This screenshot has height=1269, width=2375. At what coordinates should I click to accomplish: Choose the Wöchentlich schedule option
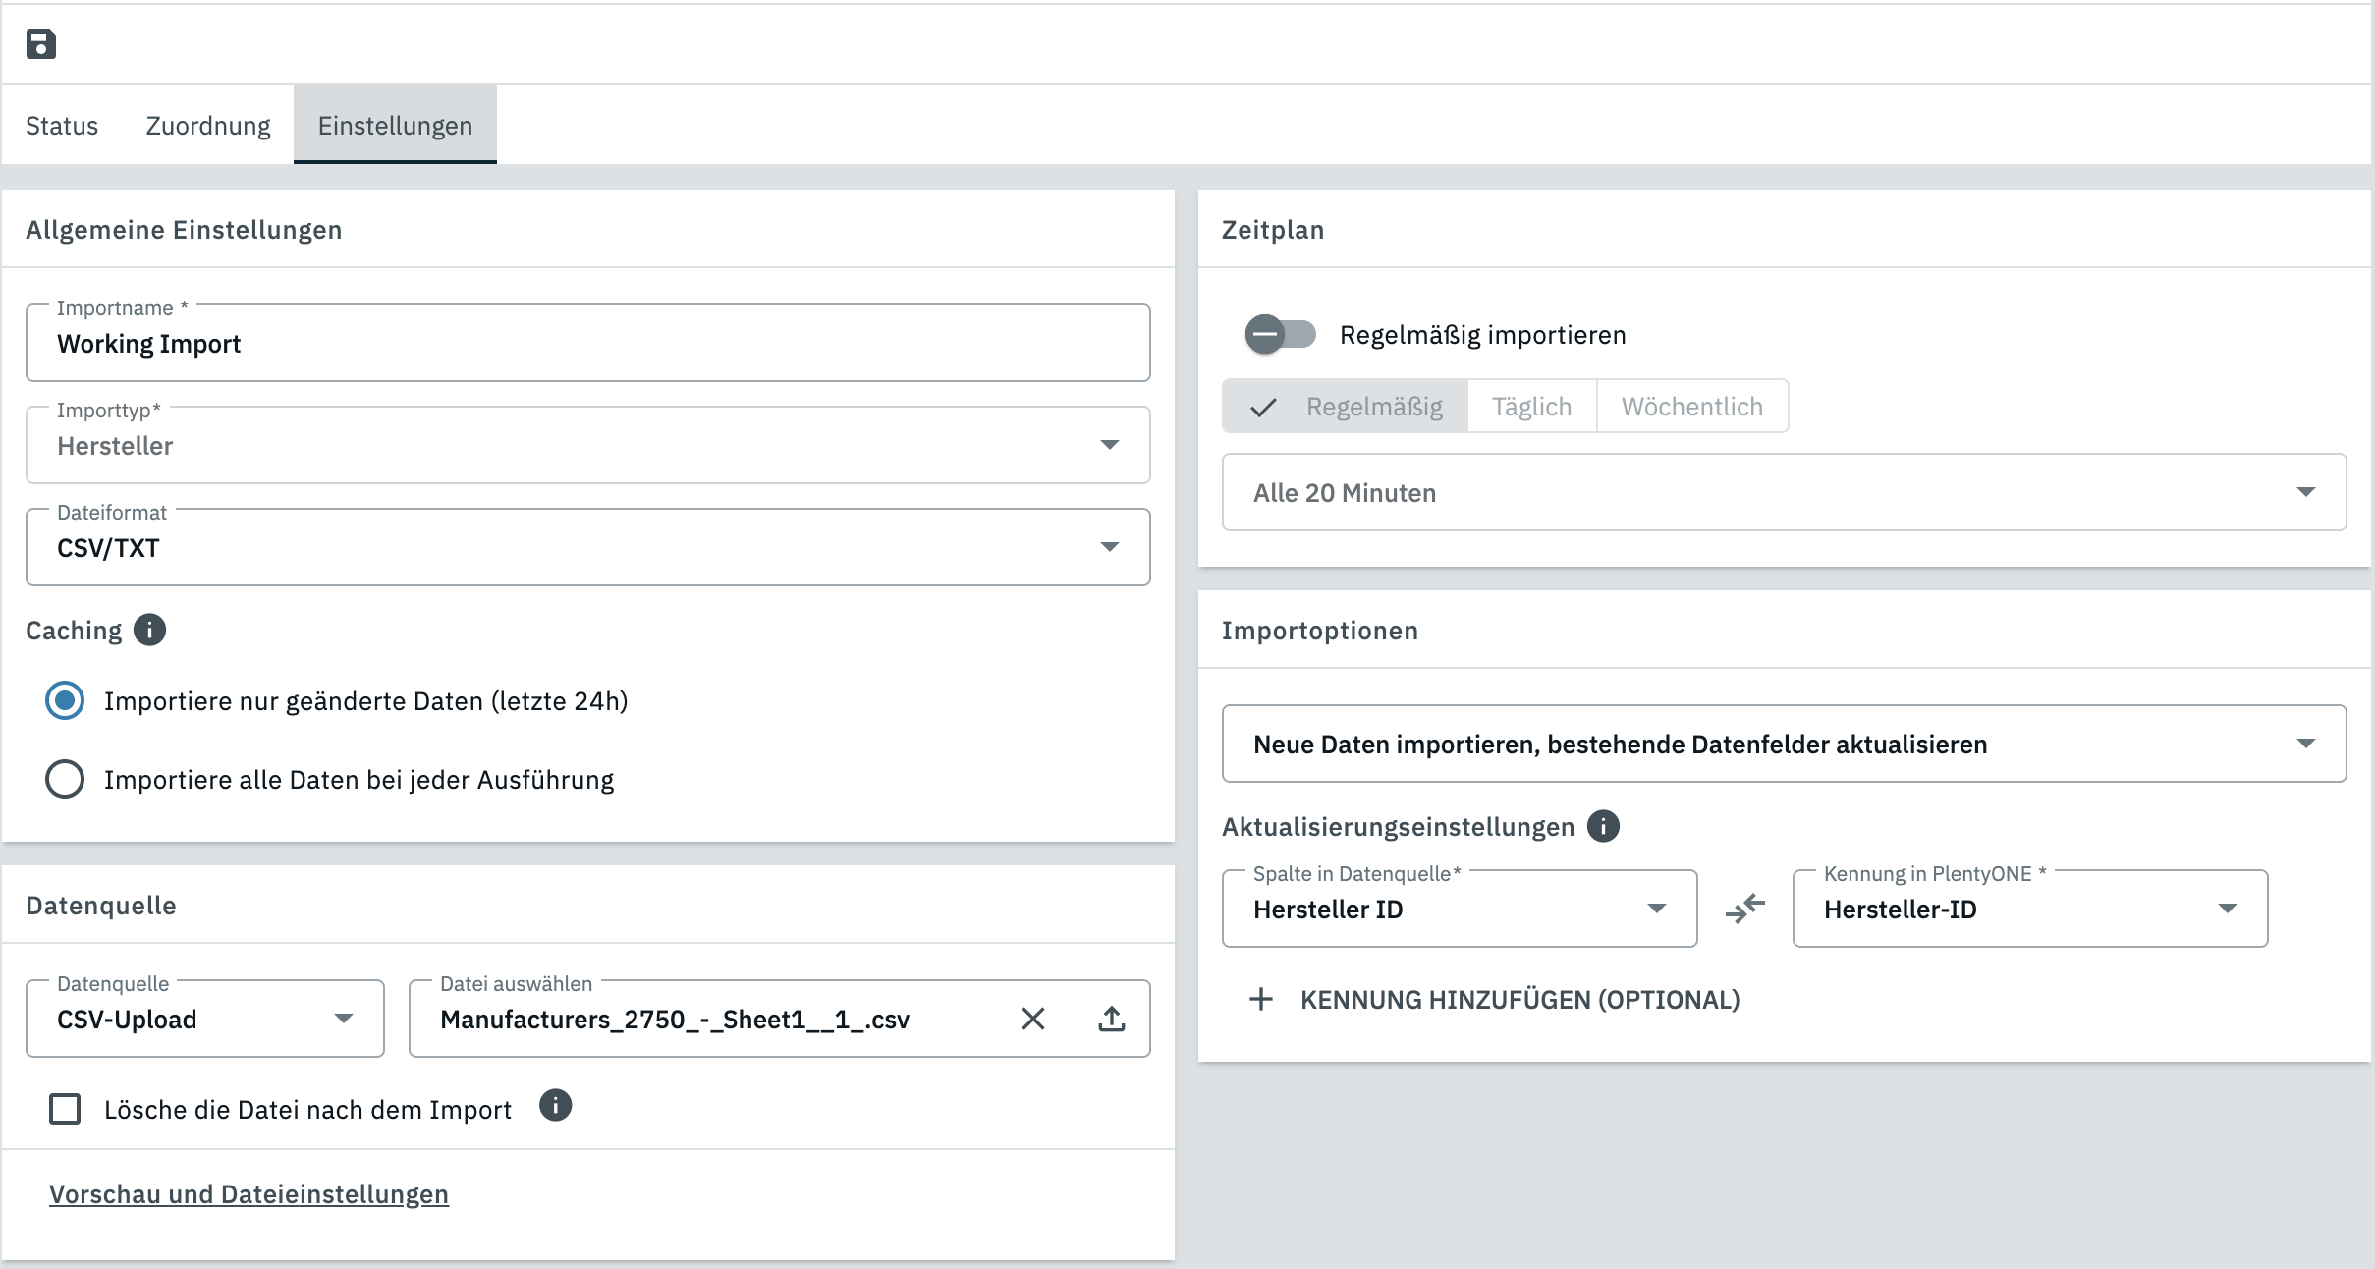pyautogui.click(x=1691, y=407)
